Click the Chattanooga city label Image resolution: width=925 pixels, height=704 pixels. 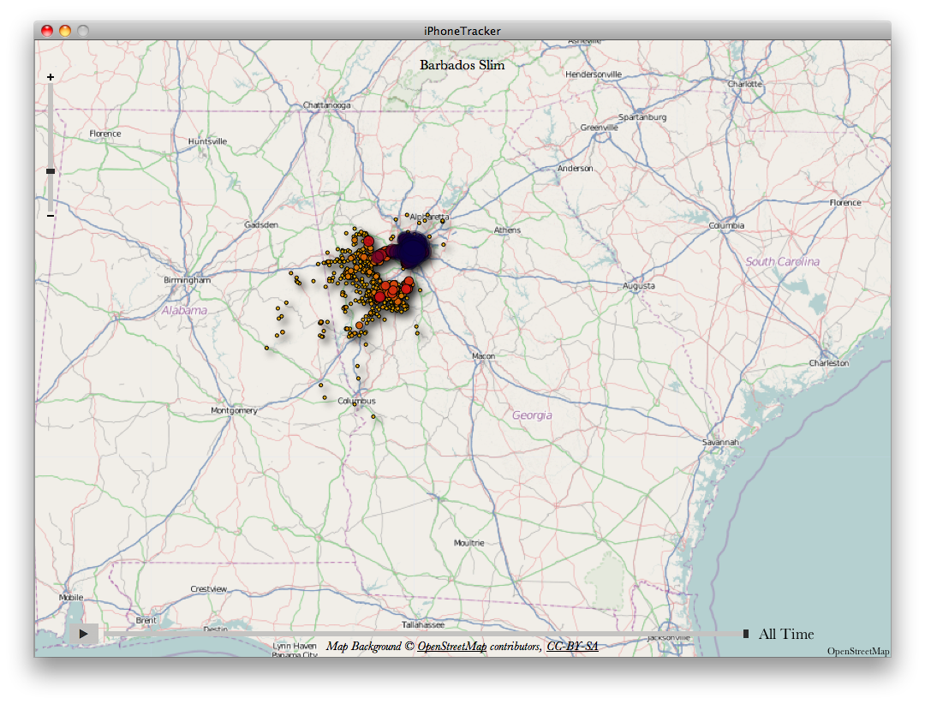[327, 105]
